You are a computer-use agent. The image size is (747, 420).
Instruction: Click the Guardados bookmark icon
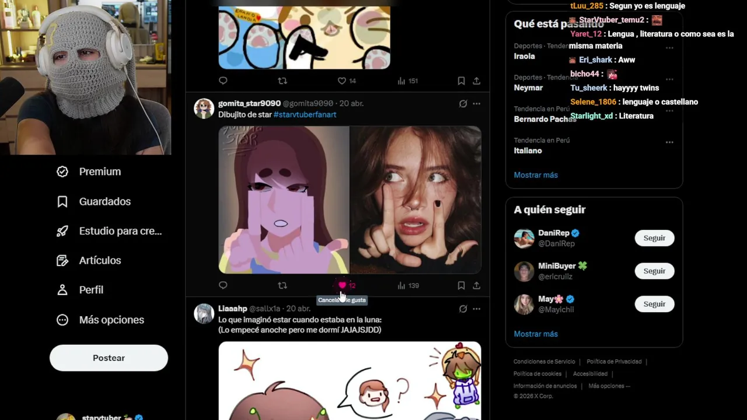click(x=62, y=201)
